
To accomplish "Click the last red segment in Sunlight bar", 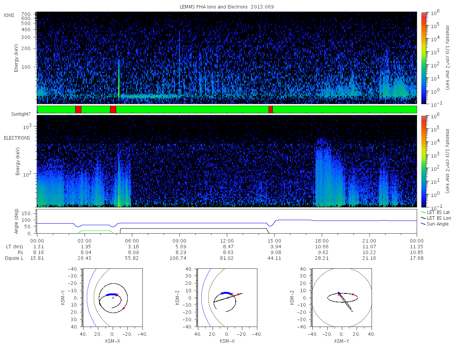I will click(270, 109).
